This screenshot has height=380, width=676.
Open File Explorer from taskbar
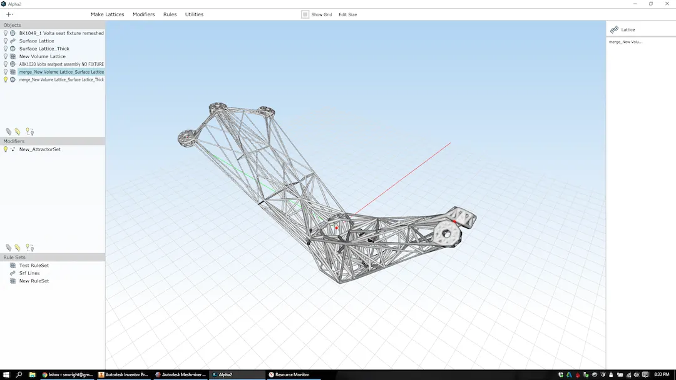[x=33, y=374]
